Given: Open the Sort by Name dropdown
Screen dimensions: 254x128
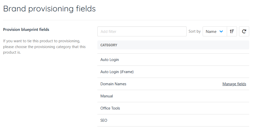Looking at the screenshot, I should point(214,31).
